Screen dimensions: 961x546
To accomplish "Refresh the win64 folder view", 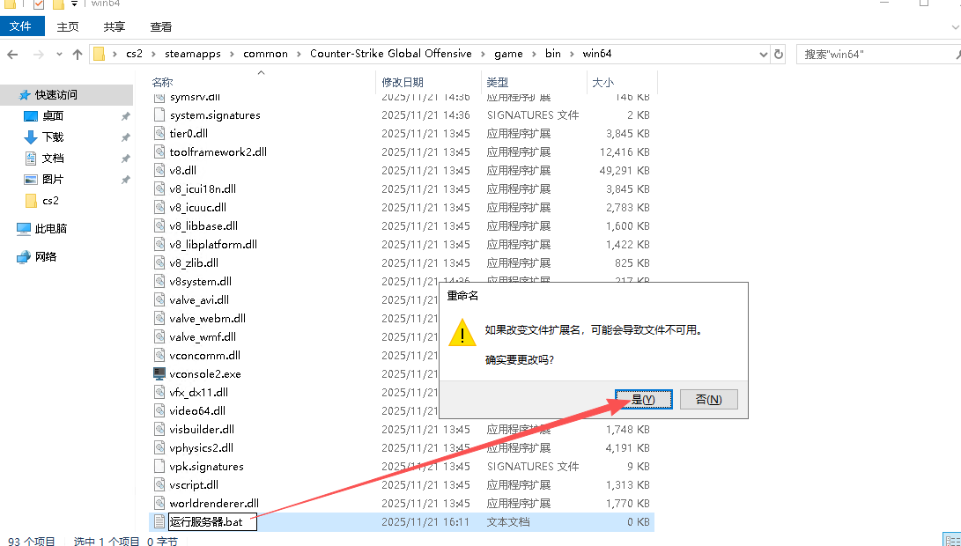I will (778, 55).
